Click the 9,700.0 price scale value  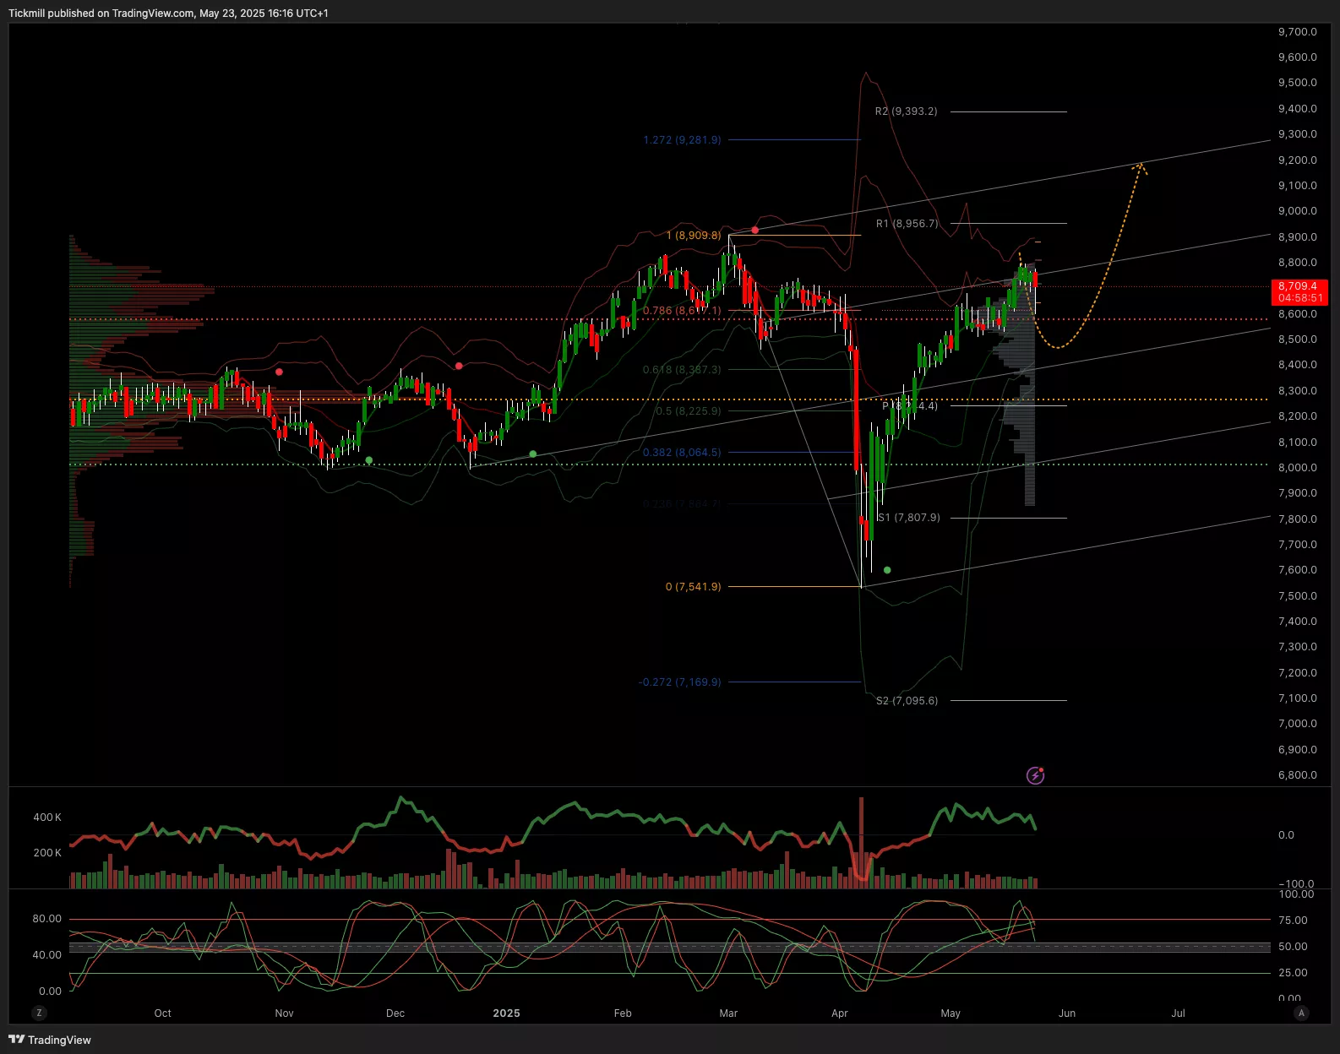(1297, 32)
